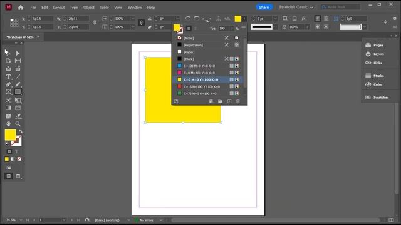Toggle Normal view mode in toolbox
Image resolution: width=401 pixels, height=225 pixels.
click(x=8, y=176)
